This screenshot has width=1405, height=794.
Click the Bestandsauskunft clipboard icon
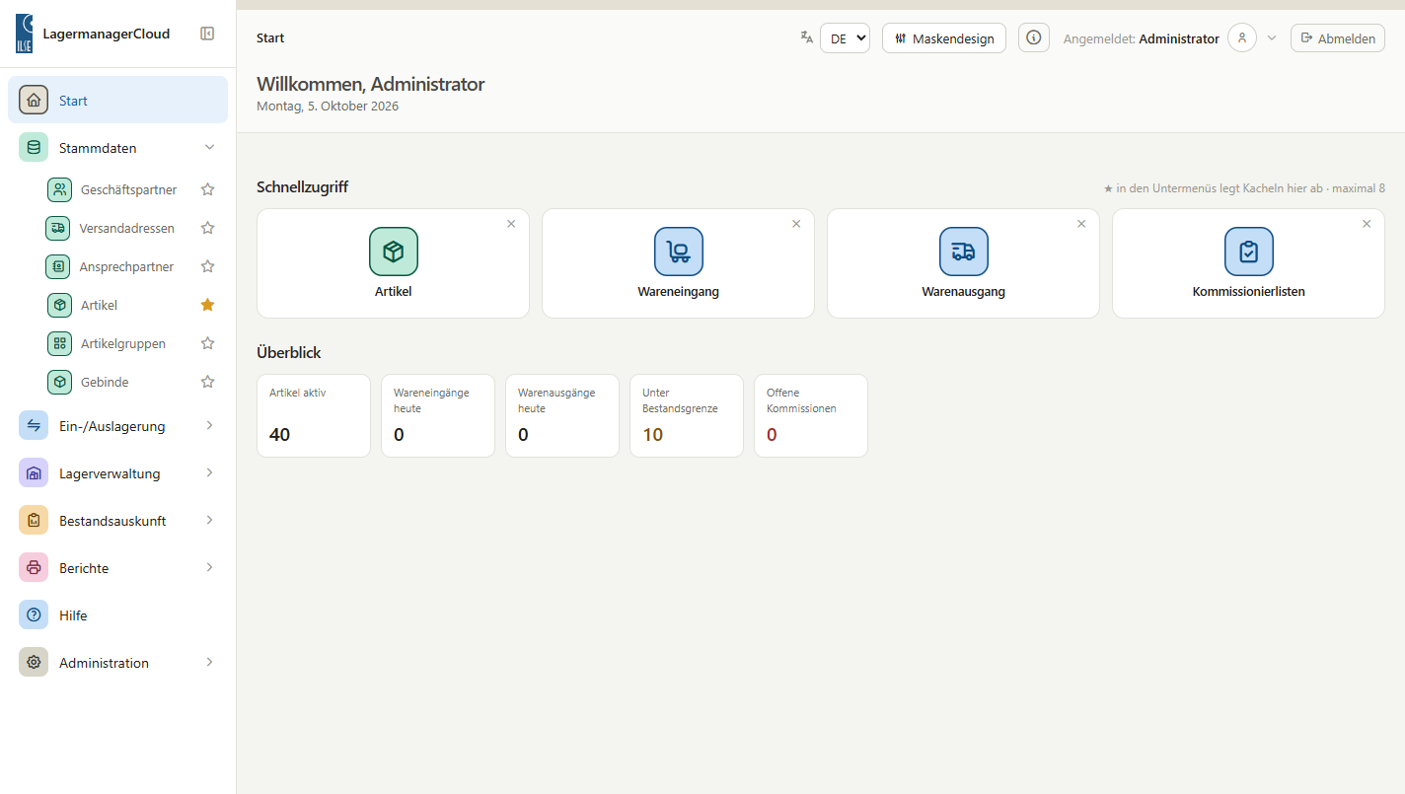tap(34, 521)
